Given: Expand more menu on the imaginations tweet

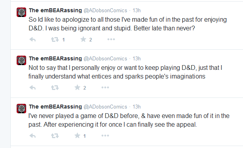Looking at the screenshot, I should click(105, 88).
